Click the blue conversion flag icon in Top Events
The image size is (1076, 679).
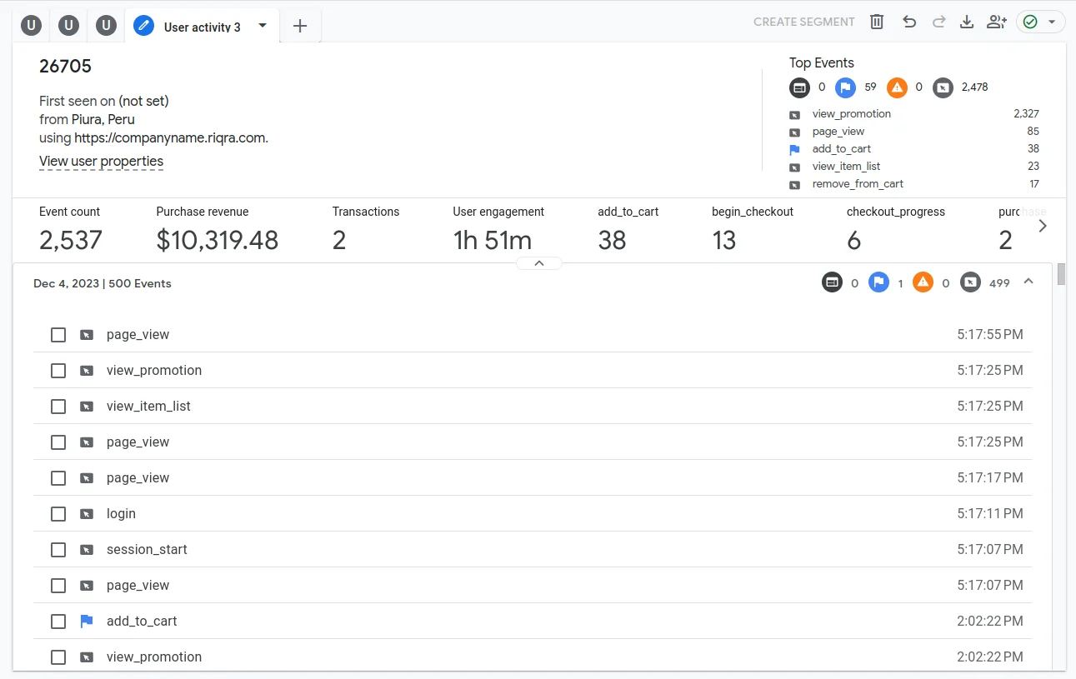coord(845,87)
